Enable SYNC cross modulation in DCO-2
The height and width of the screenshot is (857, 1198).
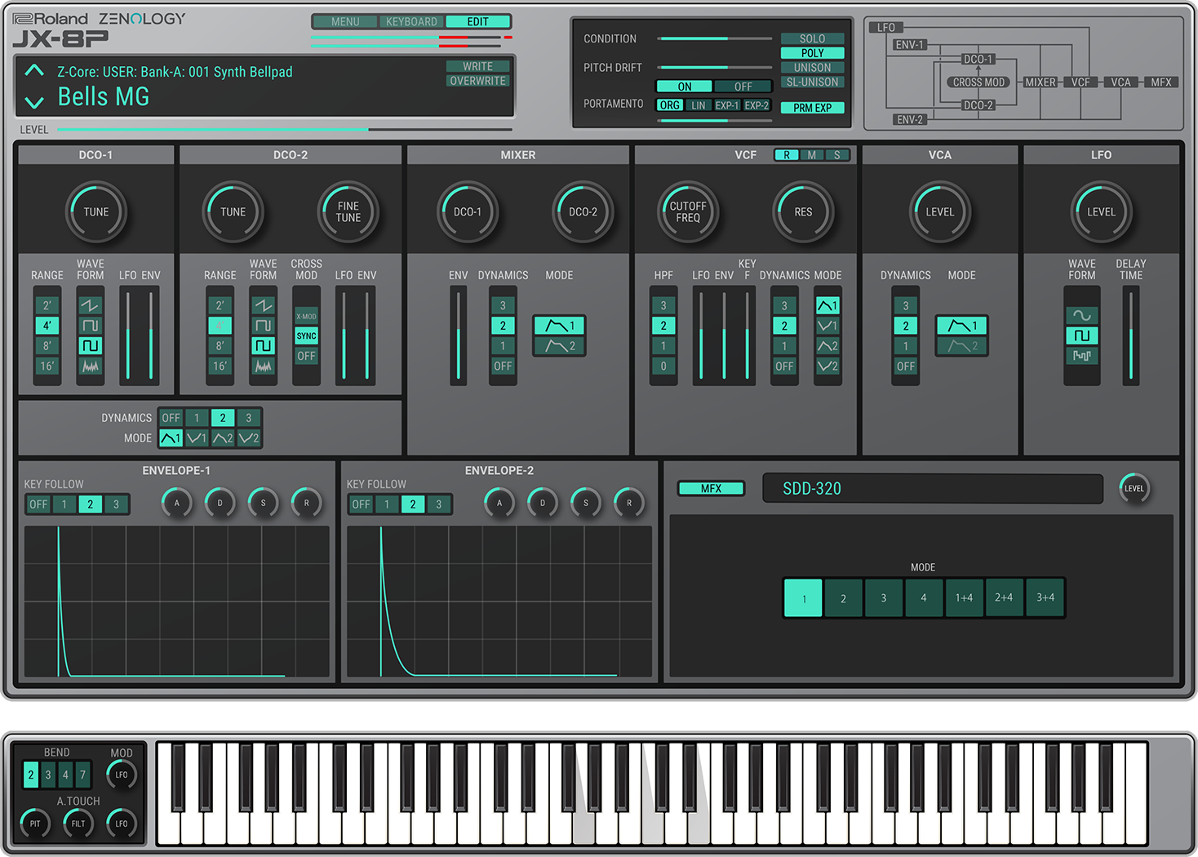pos(306,335)
